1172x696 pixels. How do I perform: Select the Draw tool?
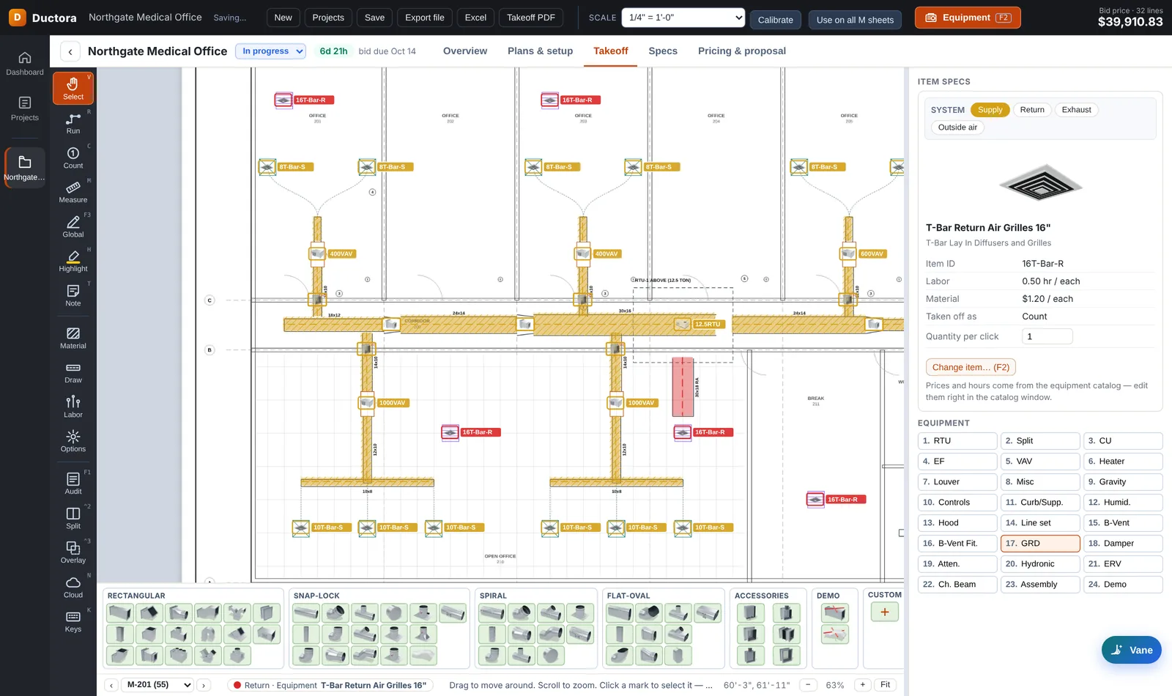73,372
